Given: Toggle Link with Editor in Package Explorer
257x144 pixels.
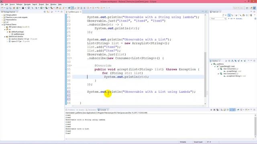Looking at the screenshot, I should coord(48,12).
